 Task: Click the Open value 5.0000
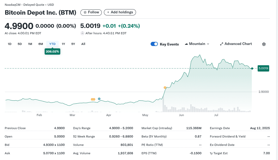tap(60, 136)
